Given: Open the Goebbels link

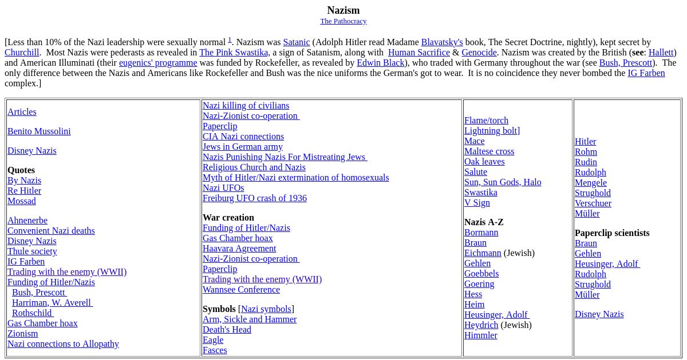Looking at the screenshot, I should [481, 274].
